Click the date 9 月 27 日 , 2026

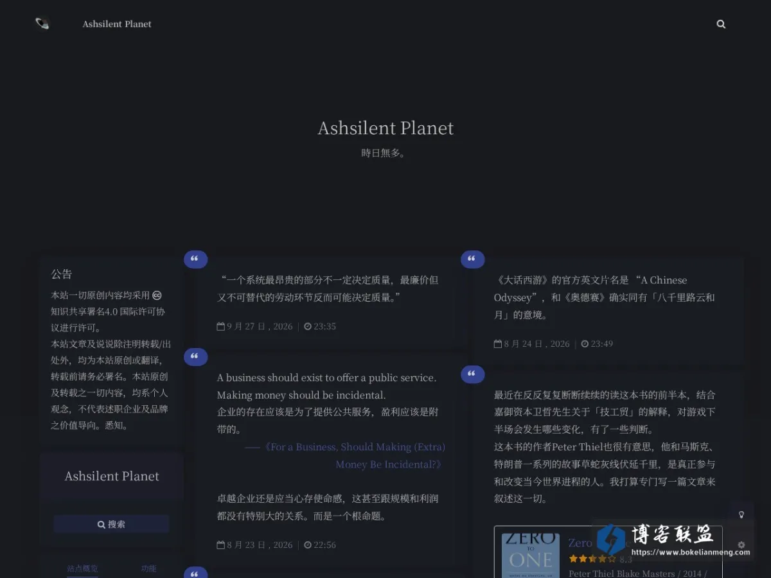(260, 326)
